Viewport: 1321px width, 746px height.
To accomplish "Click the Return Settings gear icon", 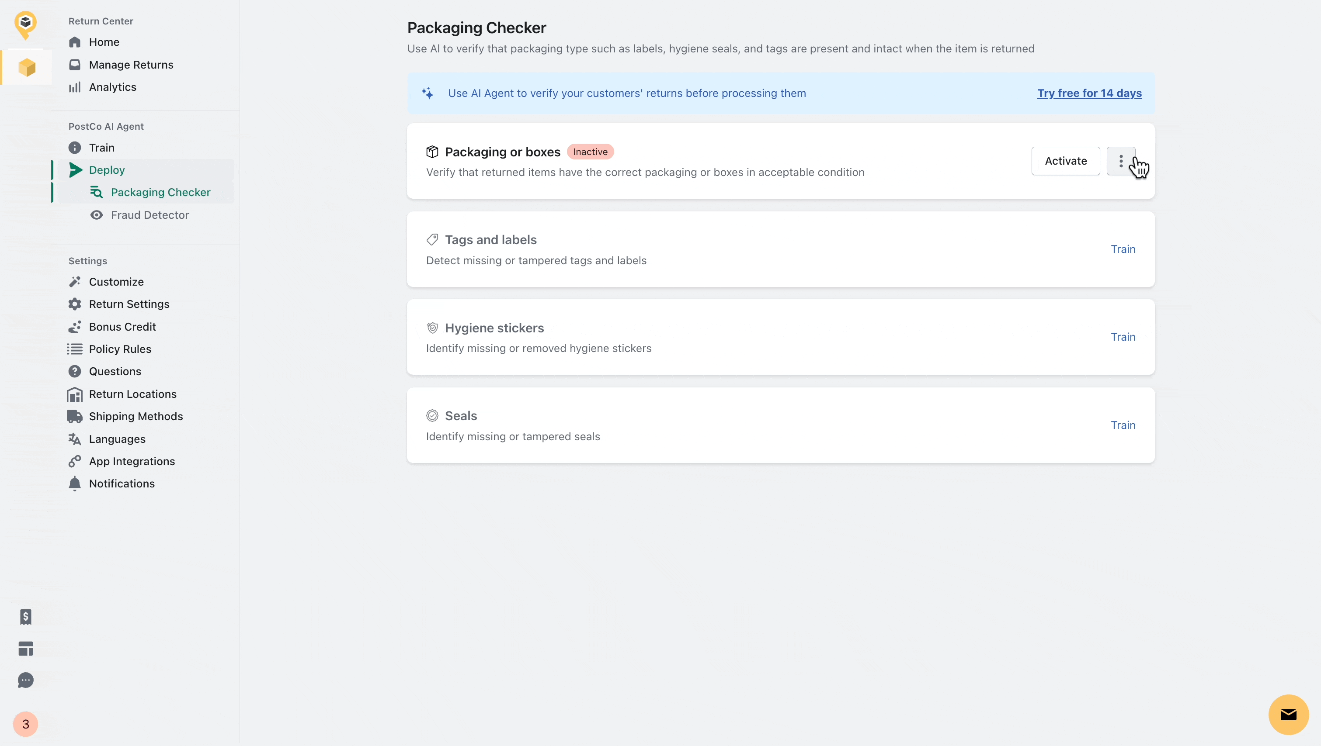I will point(75,304).
